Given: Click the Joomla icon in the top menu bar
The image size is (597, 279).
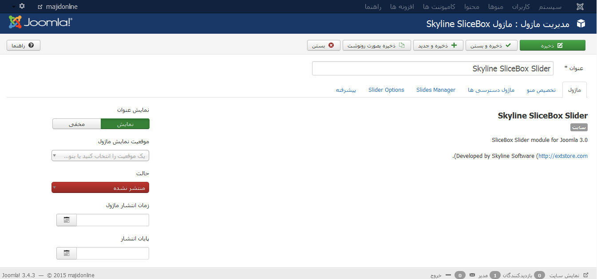Looking at the screenshot, I should click(x=580, y=7).
